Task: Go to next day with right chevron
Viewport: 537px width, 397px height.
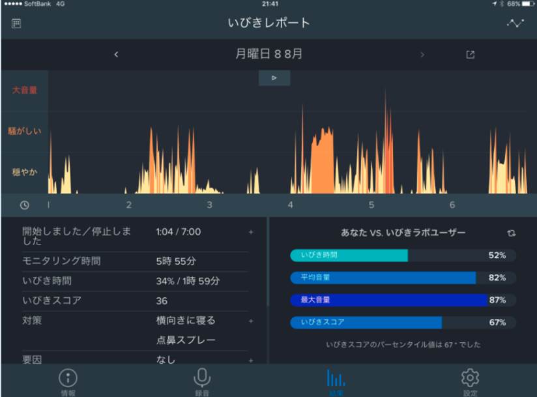Action: click(x=422, y=55)
